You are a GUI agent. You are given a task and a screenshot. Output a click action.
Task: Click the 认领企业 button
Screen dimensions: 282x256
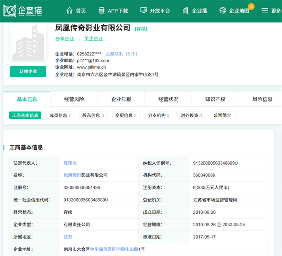click(x=28, y=71)
